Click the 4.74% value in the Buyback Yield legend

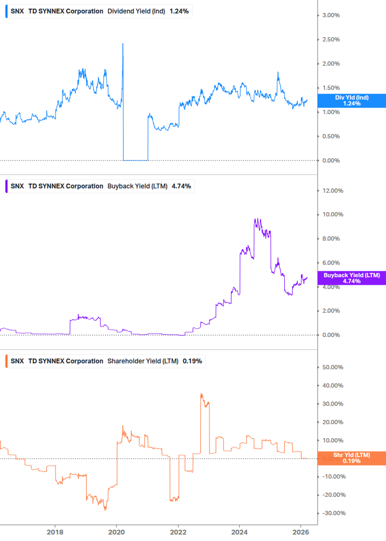pos(181,186)
